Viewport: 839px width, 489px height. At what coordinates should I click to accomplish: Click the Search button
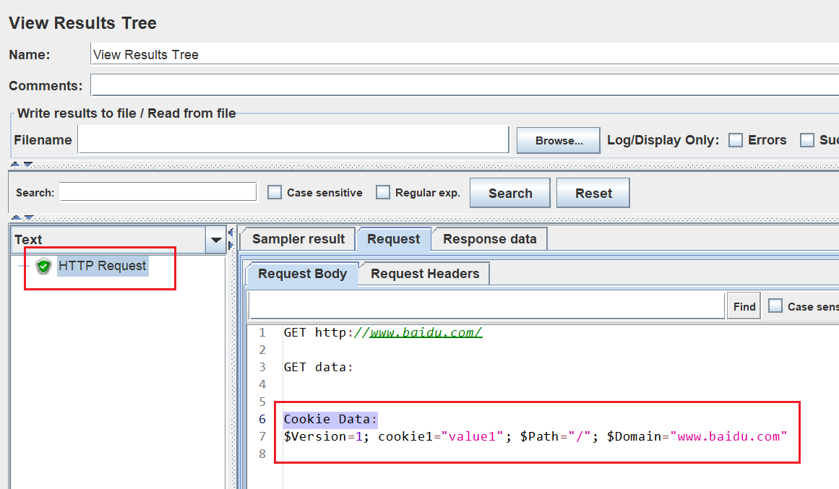point(510,193)
